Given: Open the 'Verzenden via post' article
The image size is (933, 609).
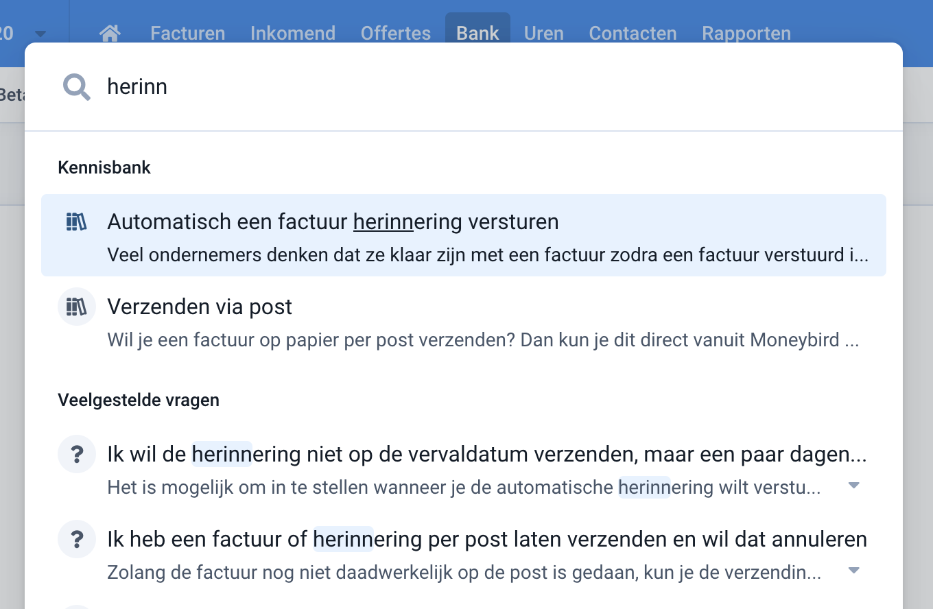Looking at the screenshot, I should 200,307.
